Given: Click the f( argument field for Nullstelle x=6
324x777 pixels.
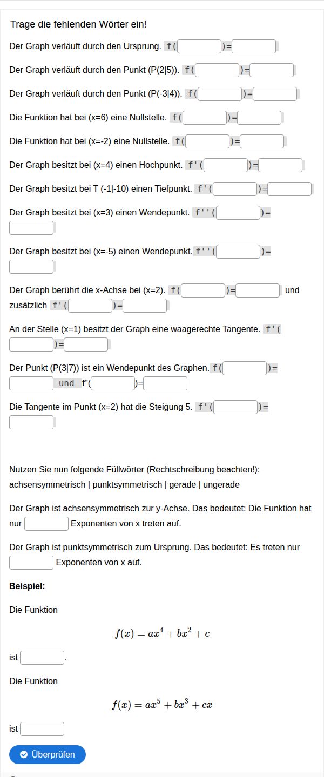Looking at the screenshot, I should click(205, 118).
